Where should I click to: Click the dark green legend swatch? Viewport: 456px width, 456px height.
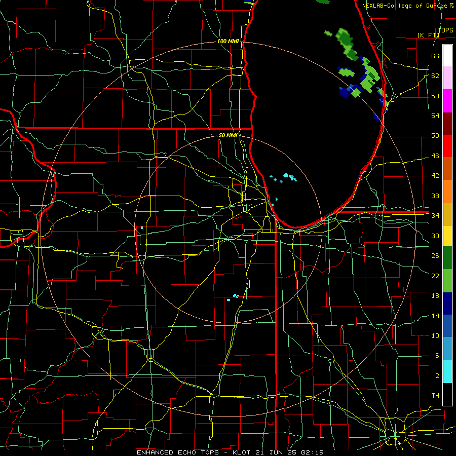447,258
